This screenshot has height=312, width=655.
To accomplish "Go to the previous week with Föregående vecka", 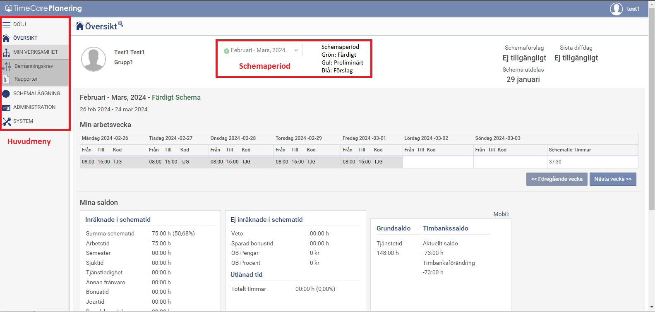I will coord(557,179).
